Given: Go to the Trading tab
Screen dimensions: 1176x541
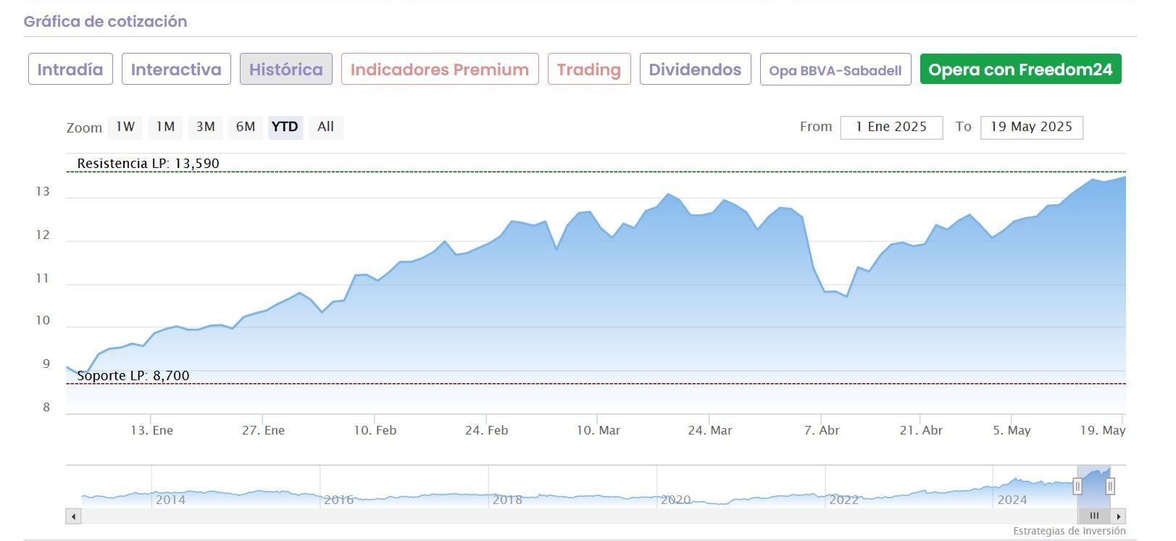Looking at the screenshot, I should coord(589,70).
